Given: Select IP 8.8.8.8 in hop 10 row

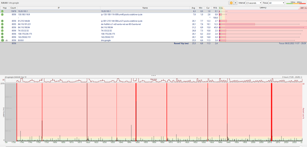Looking at the screenshot, I should [21, 40].
